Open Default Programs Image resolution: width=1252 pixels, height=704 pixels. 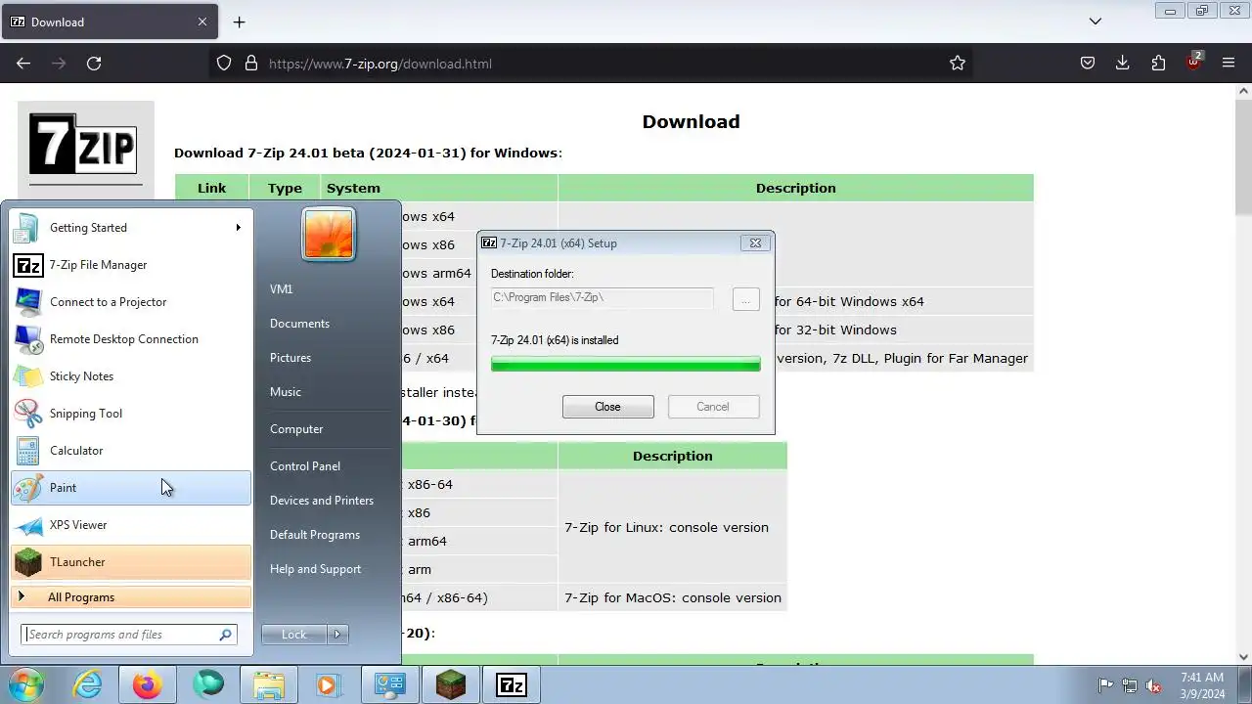(x=315, y=535)
